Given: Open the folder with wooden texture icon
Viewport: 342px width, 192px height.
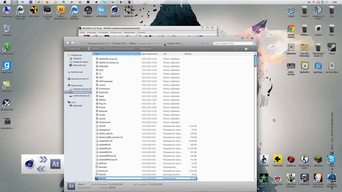Looking at the screenshot, I should pos(305,47).
